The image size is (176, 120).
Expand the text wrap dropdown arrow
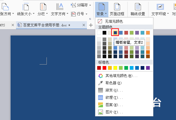[168, 14]
